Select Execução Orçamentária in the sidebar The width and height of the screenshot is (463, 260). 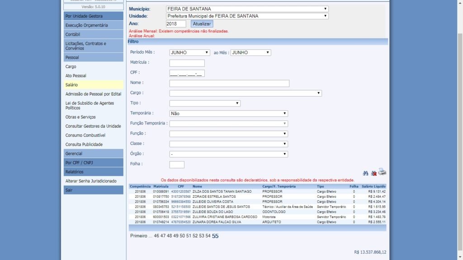[x=94, y=25]
